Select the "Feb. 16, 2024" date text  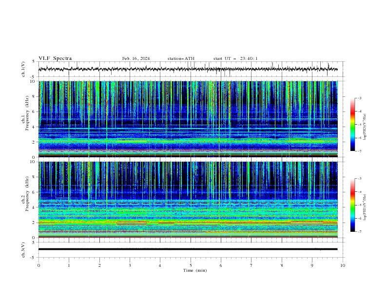[136, 58]
